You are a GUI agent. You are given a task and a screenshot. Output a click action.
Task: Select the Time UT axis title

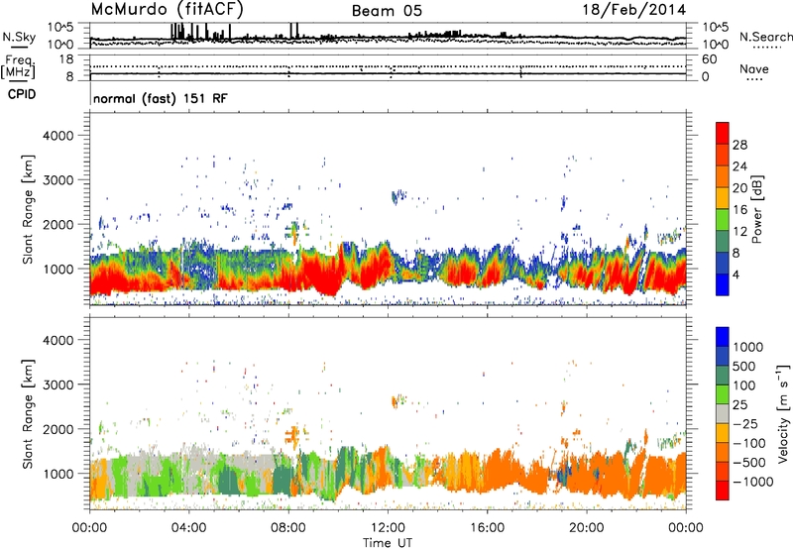388,543
